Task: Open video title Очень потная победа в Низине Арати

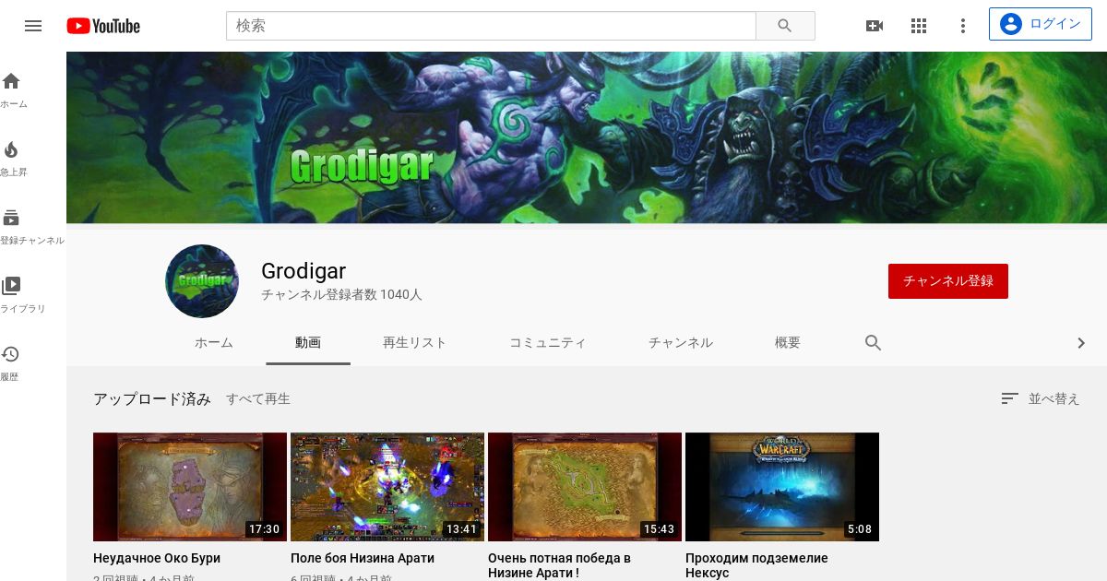Action: (x=559, y=565)
